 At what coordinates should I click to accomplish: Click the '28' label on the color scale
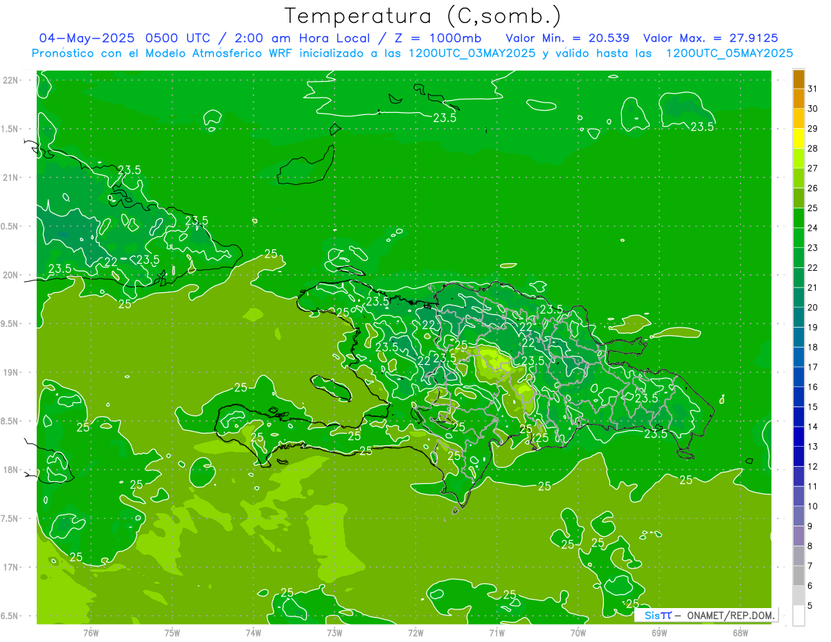pos(813,148)
